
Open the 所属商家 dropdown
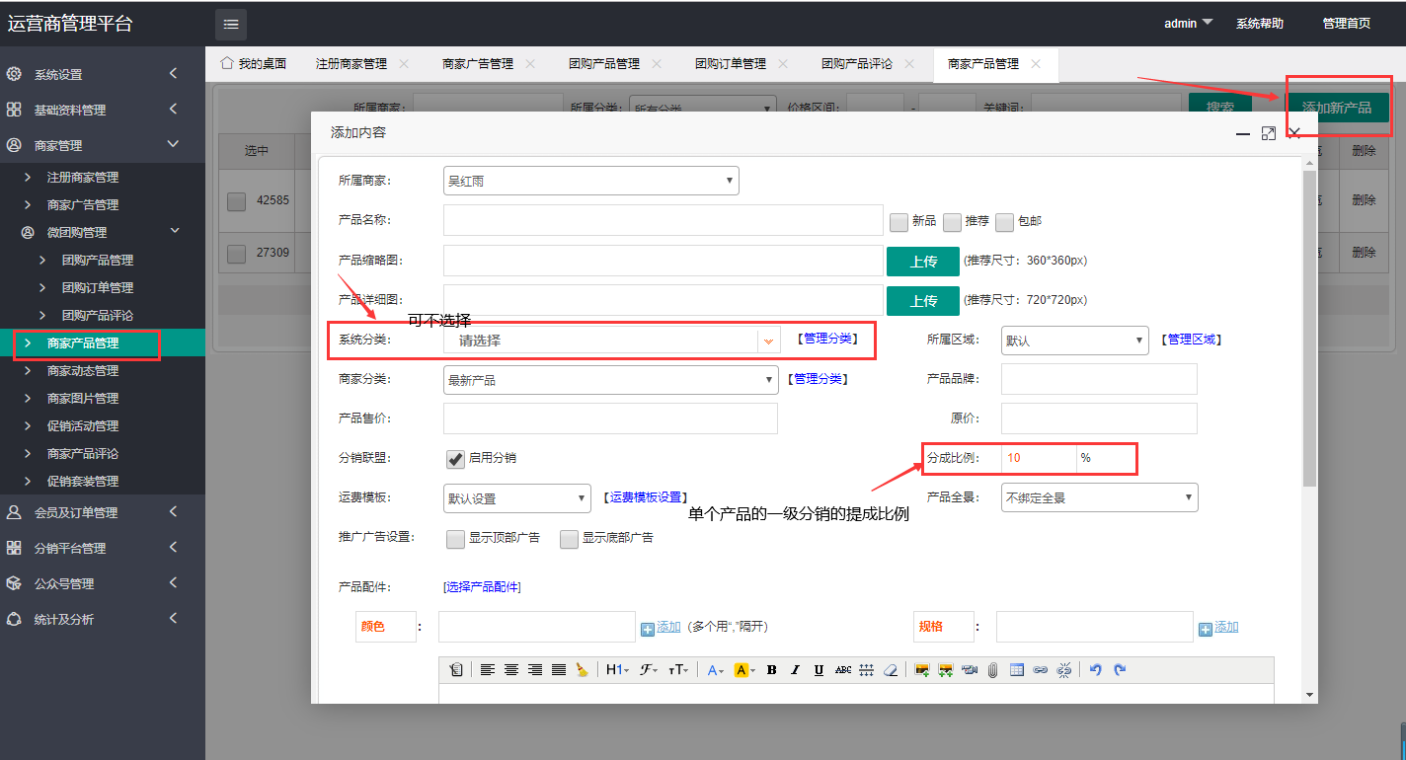pyautogui.click(x=590, y=182)
